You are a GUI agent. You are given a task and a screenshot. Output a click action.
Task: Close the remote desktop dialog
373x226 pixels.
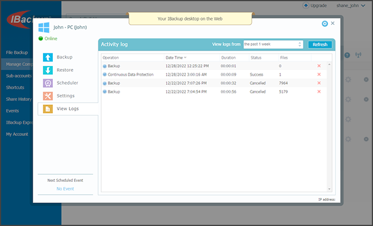333,23
